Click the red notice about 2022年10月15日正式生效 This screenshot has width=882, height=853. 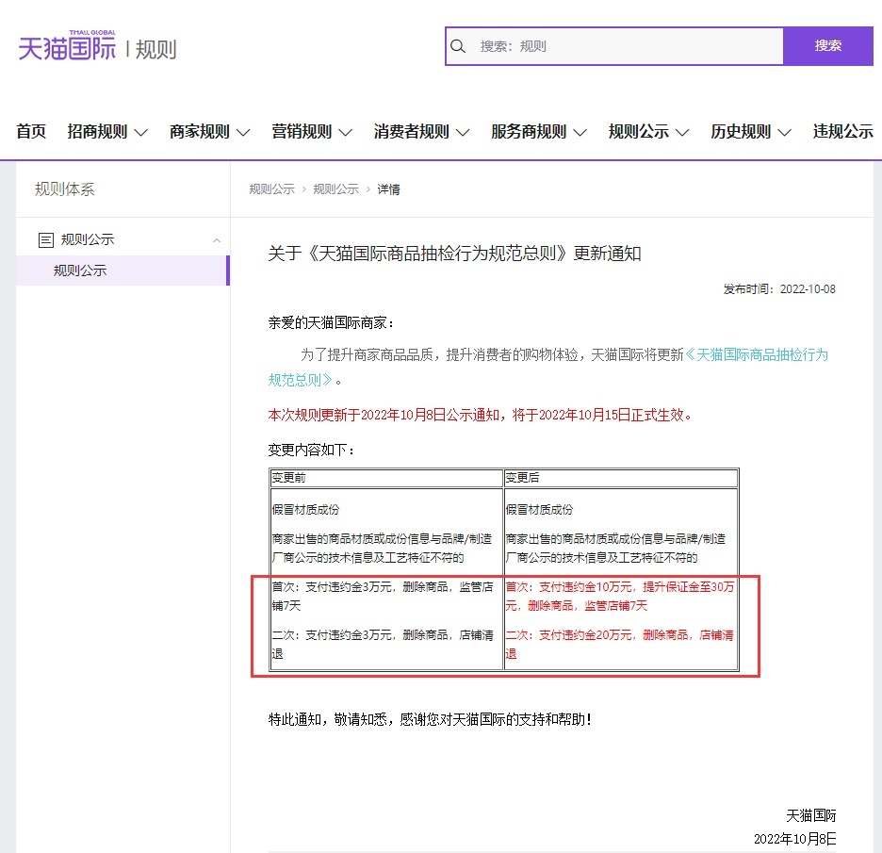(480, 416)
